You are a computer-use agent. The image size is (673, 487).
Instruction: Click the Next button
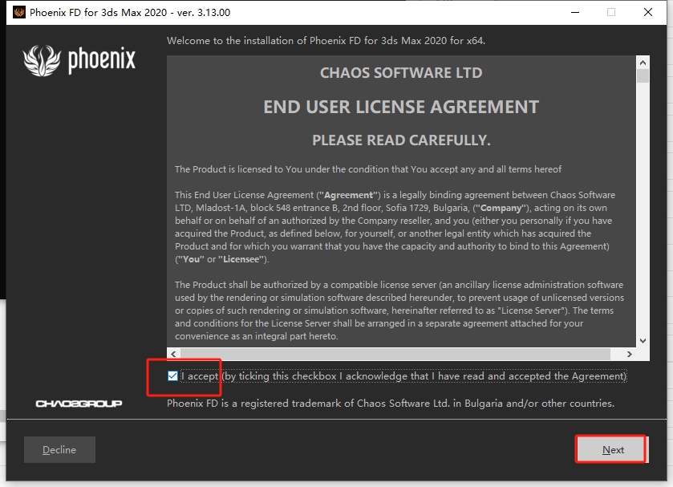[613, 449]
